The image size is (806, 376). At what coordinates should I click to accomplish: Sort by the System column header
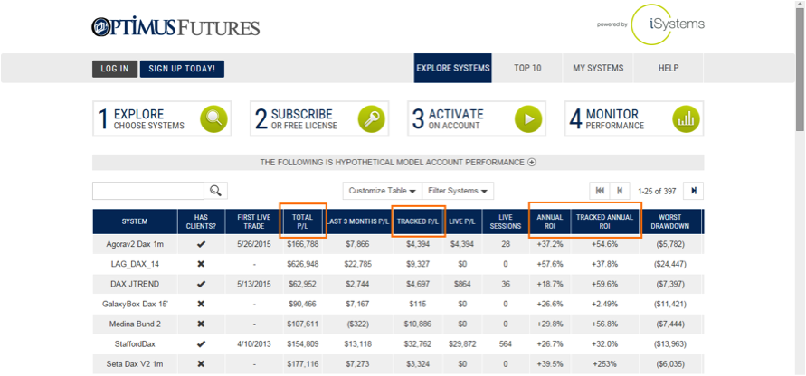click(x=135, y=221)
